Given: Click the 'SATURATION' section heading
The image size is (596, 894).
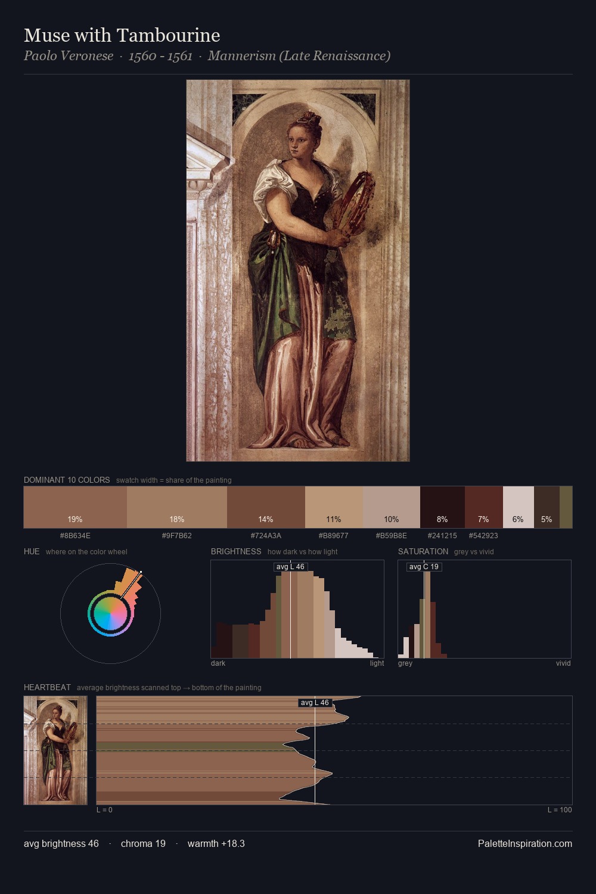Looking at the screenshot, I should (x=423, y=551).
